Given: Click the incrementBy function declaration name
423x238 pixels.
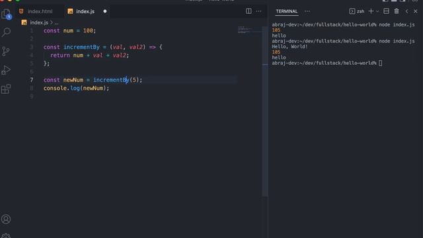Looking at the screenshot, I should pyautogui.click(x=81, y=47).
